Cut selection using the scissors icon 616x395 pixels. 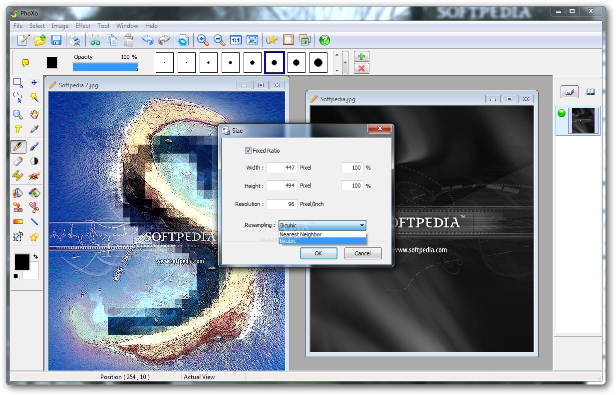pos(95,40)
